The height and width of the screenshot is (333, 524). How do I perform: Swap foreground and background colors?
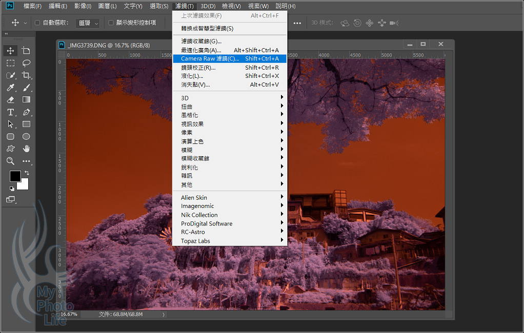tap(27, 173)
